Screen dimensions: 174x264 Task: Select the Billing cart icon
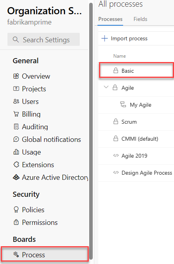(16, 114)
